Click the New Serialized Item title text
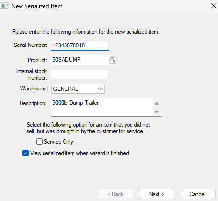The width and height of the screenshot is (218, 201). (37, 6)
